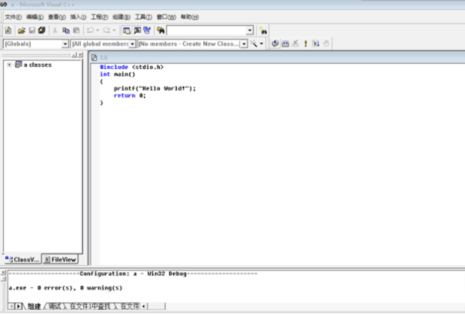Open the find text combo box dropdown

pyautogui.click(x=250, y=30)
